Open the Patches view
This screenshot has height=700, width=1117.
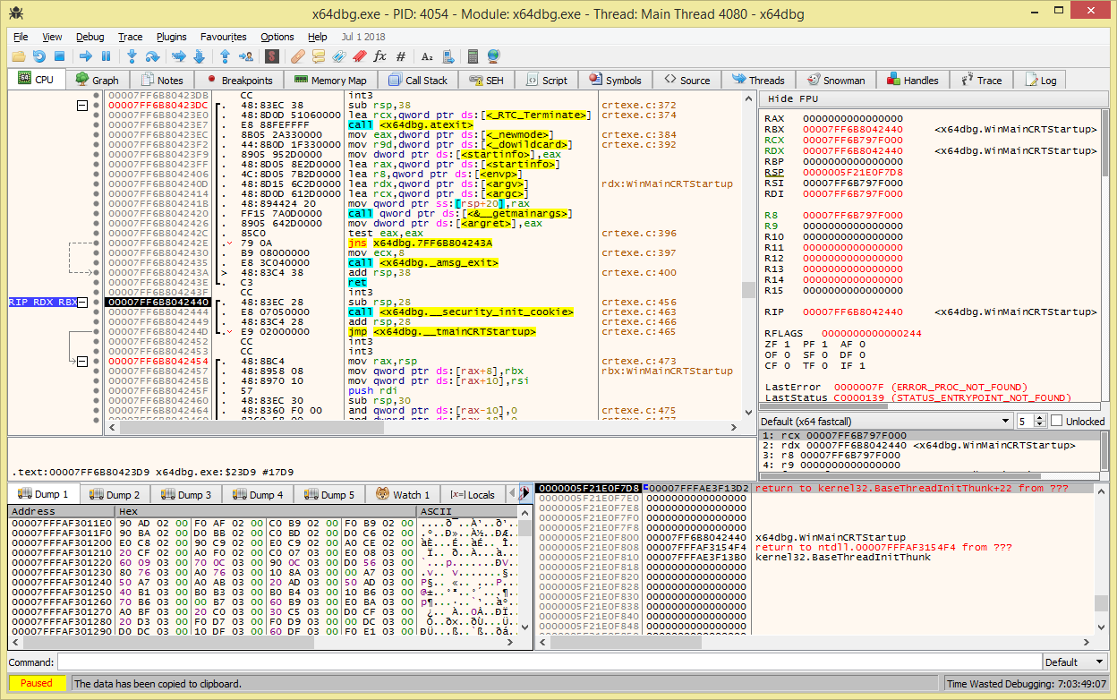click(296, 55)
